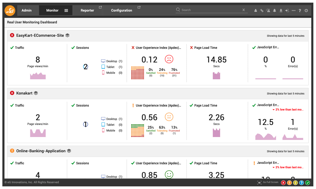The image size is (316, 189).
Task: Open the alarm warning screen icon
Action: [x=268, y=10]
